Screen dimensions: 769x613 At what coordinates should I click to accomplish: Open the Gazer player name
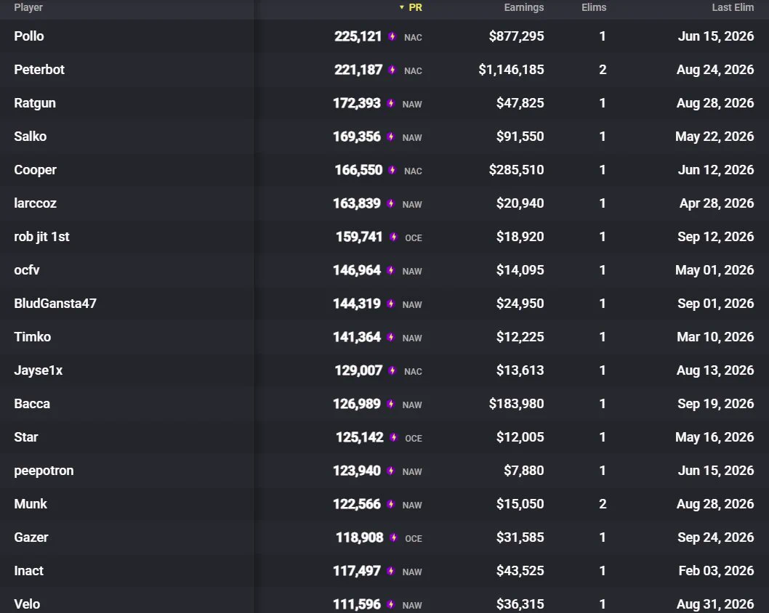pyautogui.click(x=31, y=537)
